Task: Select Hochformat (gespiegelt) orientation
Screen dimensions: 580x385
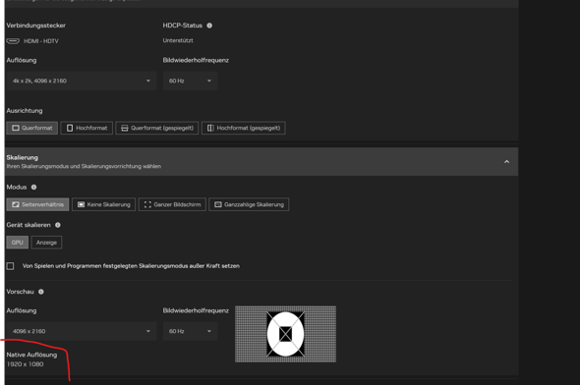Action: pyautogui.click(x=244, y=128)
